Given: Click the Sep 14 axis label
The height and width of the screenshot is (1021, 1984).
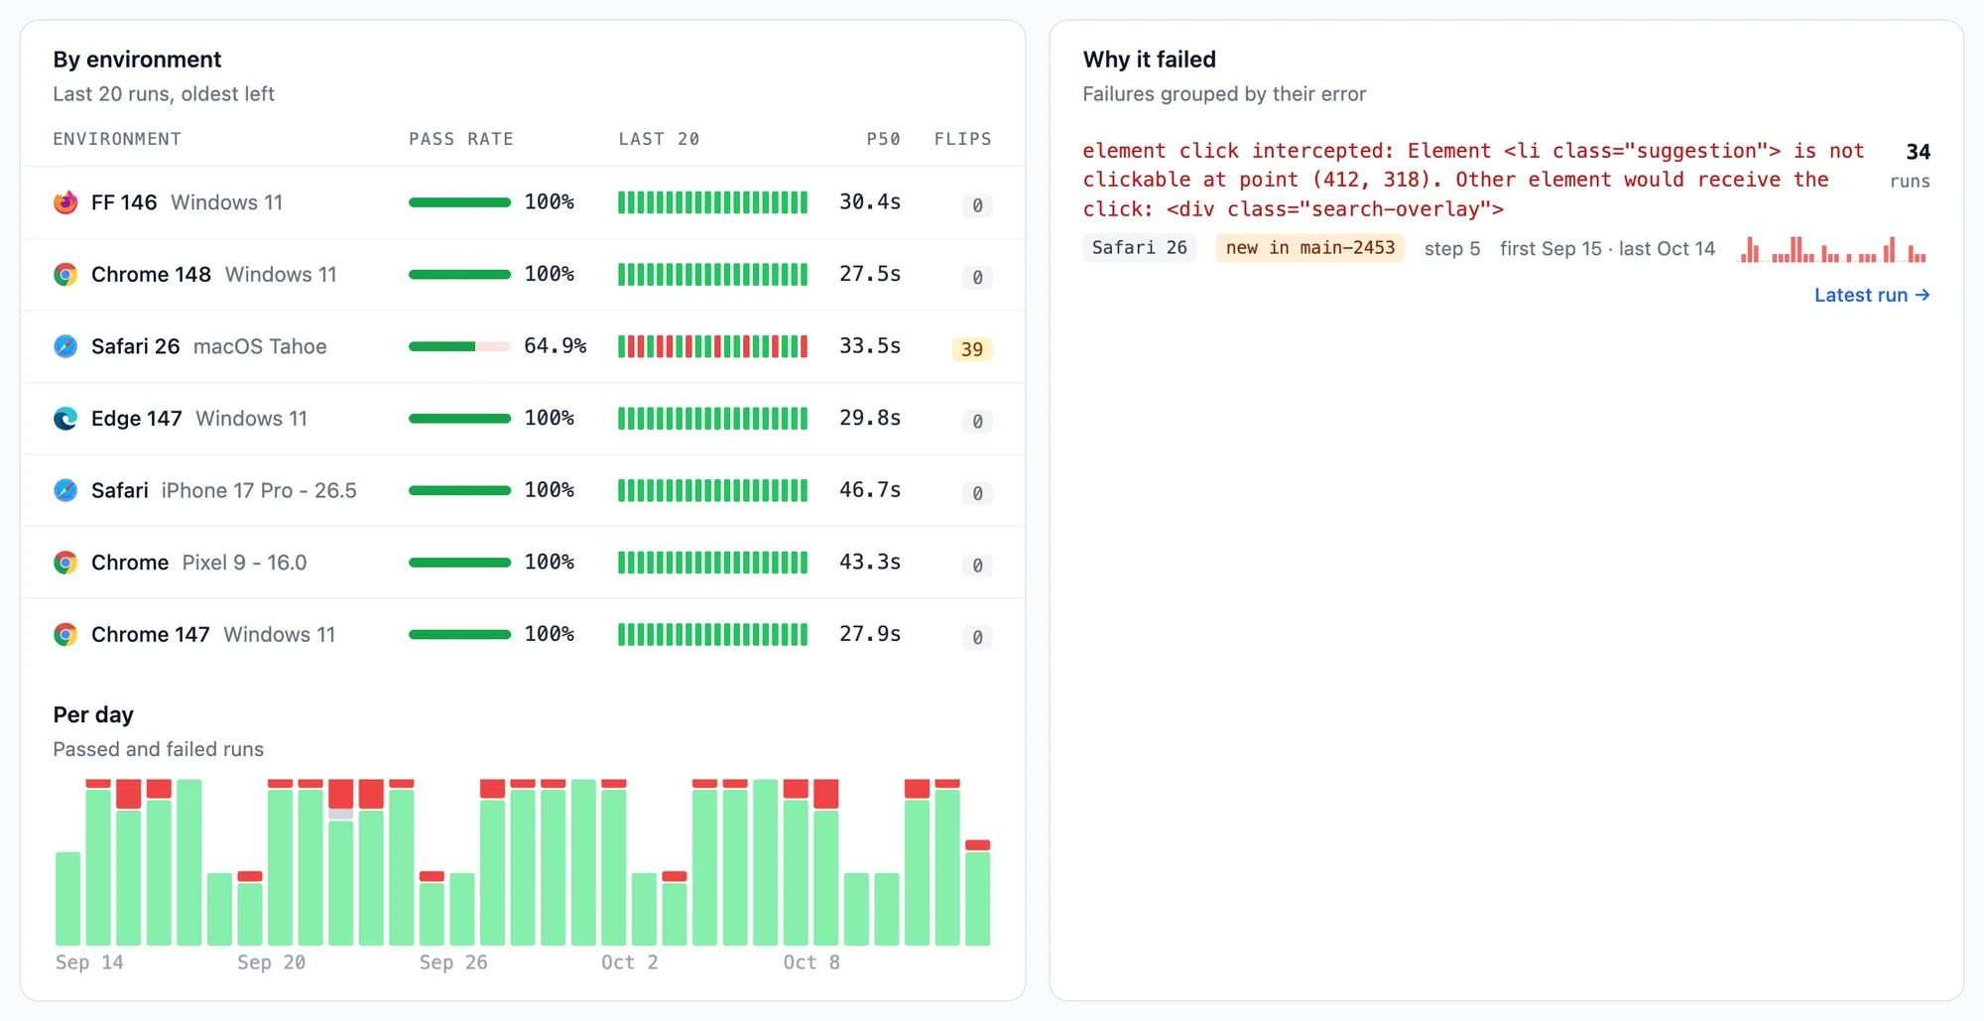Looking at the screenshot, I should click(x=89, y=962).
